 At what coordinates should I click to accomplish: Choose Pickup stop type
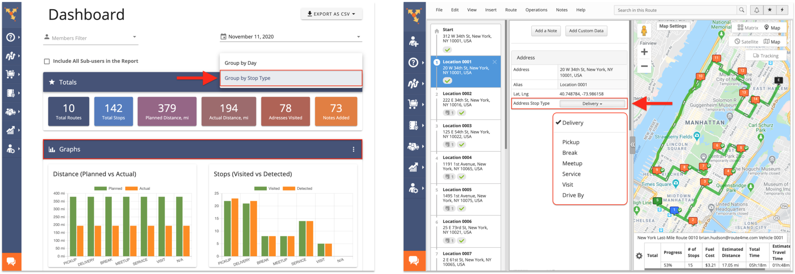(570, 142)
